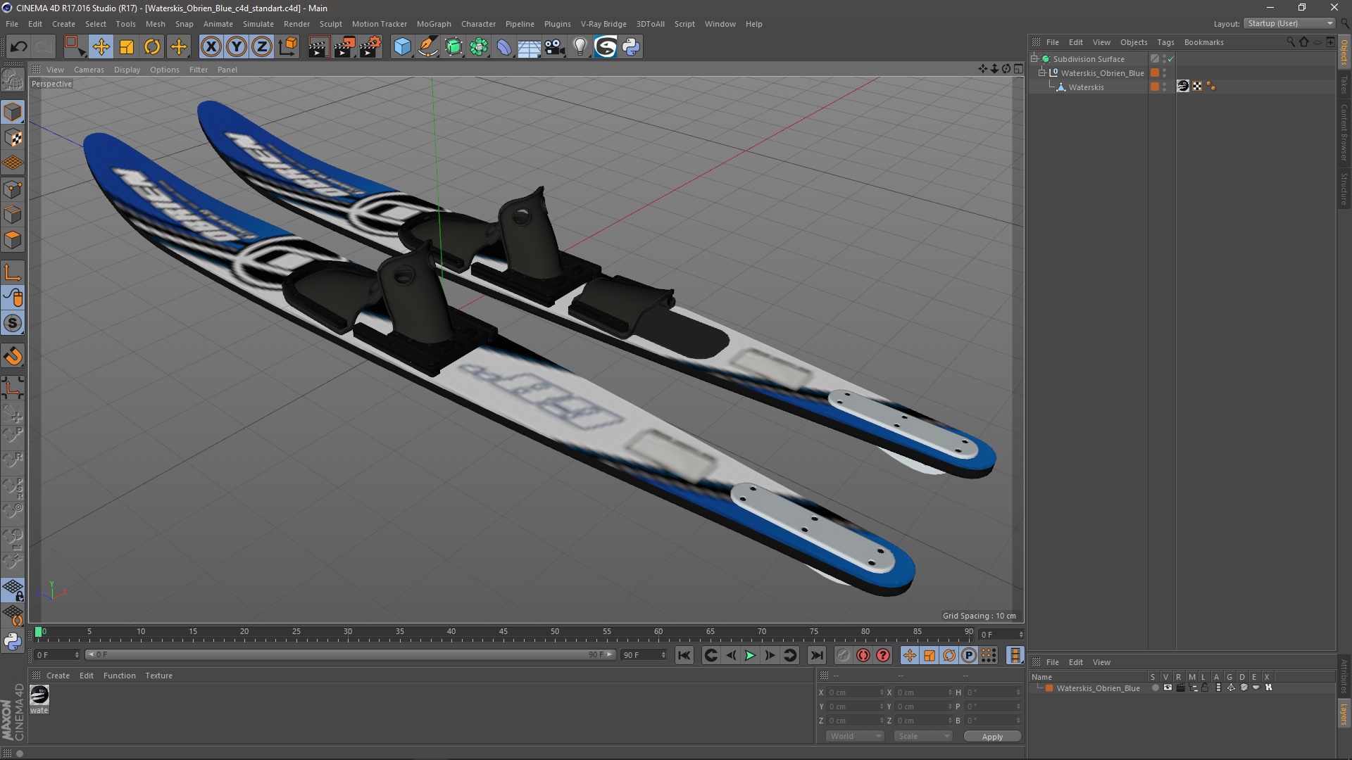The width and height of the screenshot is (1352, 760).
Task: Collapse the Subdivision Surface tree node
Action: coord(1034,58)
